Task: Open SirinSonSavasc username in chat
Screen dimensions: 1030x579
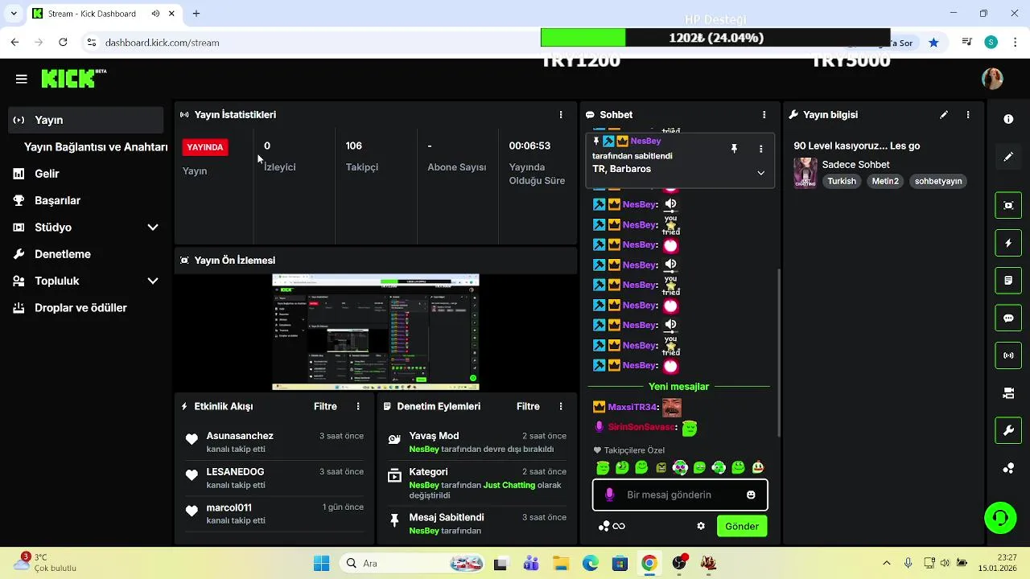Action: click(x=641, y=427)
